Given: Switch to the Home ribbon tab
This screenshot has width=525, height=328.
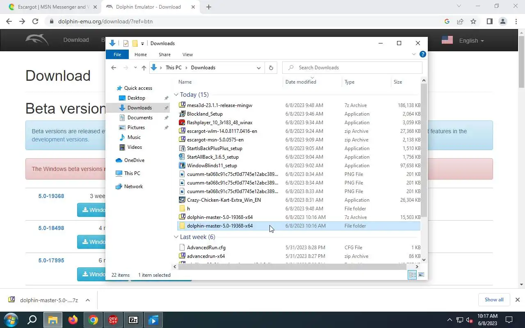Looking at the screenshot, I should click(141, 55).
